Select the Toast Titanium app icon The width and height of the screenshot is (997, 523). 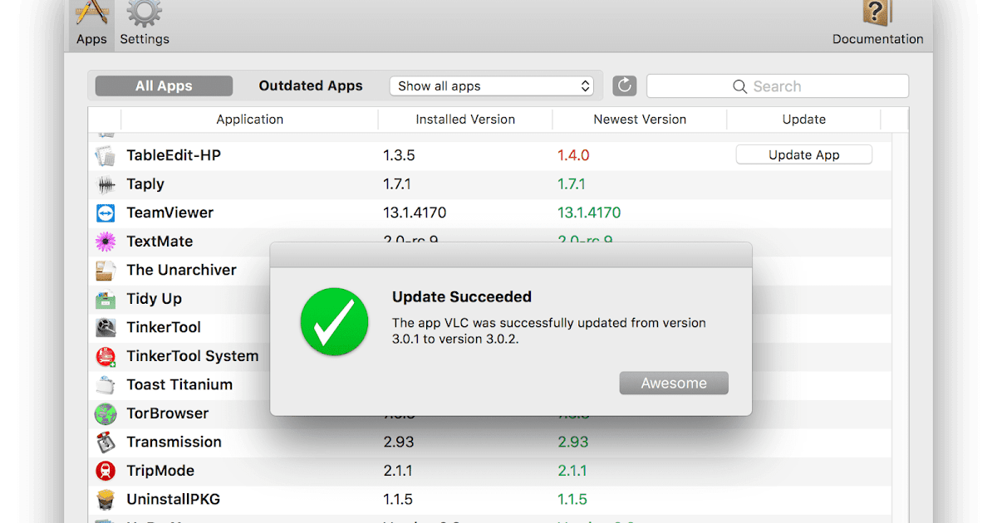point(106,385)
